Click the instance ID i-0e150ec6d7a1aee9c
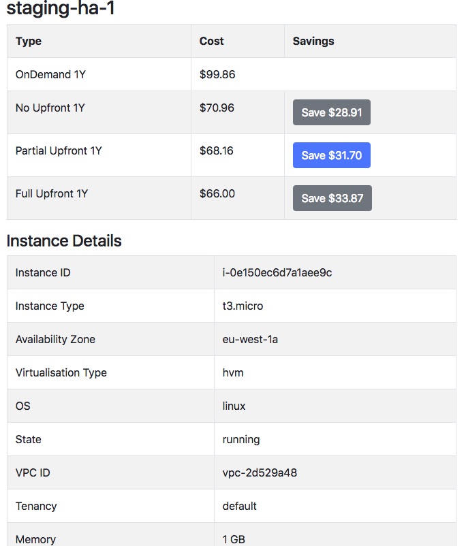This screenshot has height=546, width=466. [277, 272]
